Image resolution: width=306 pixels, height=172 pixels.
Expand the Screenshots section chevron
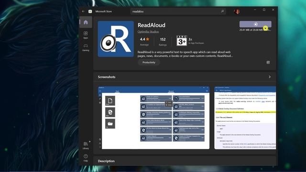point(270,77)
